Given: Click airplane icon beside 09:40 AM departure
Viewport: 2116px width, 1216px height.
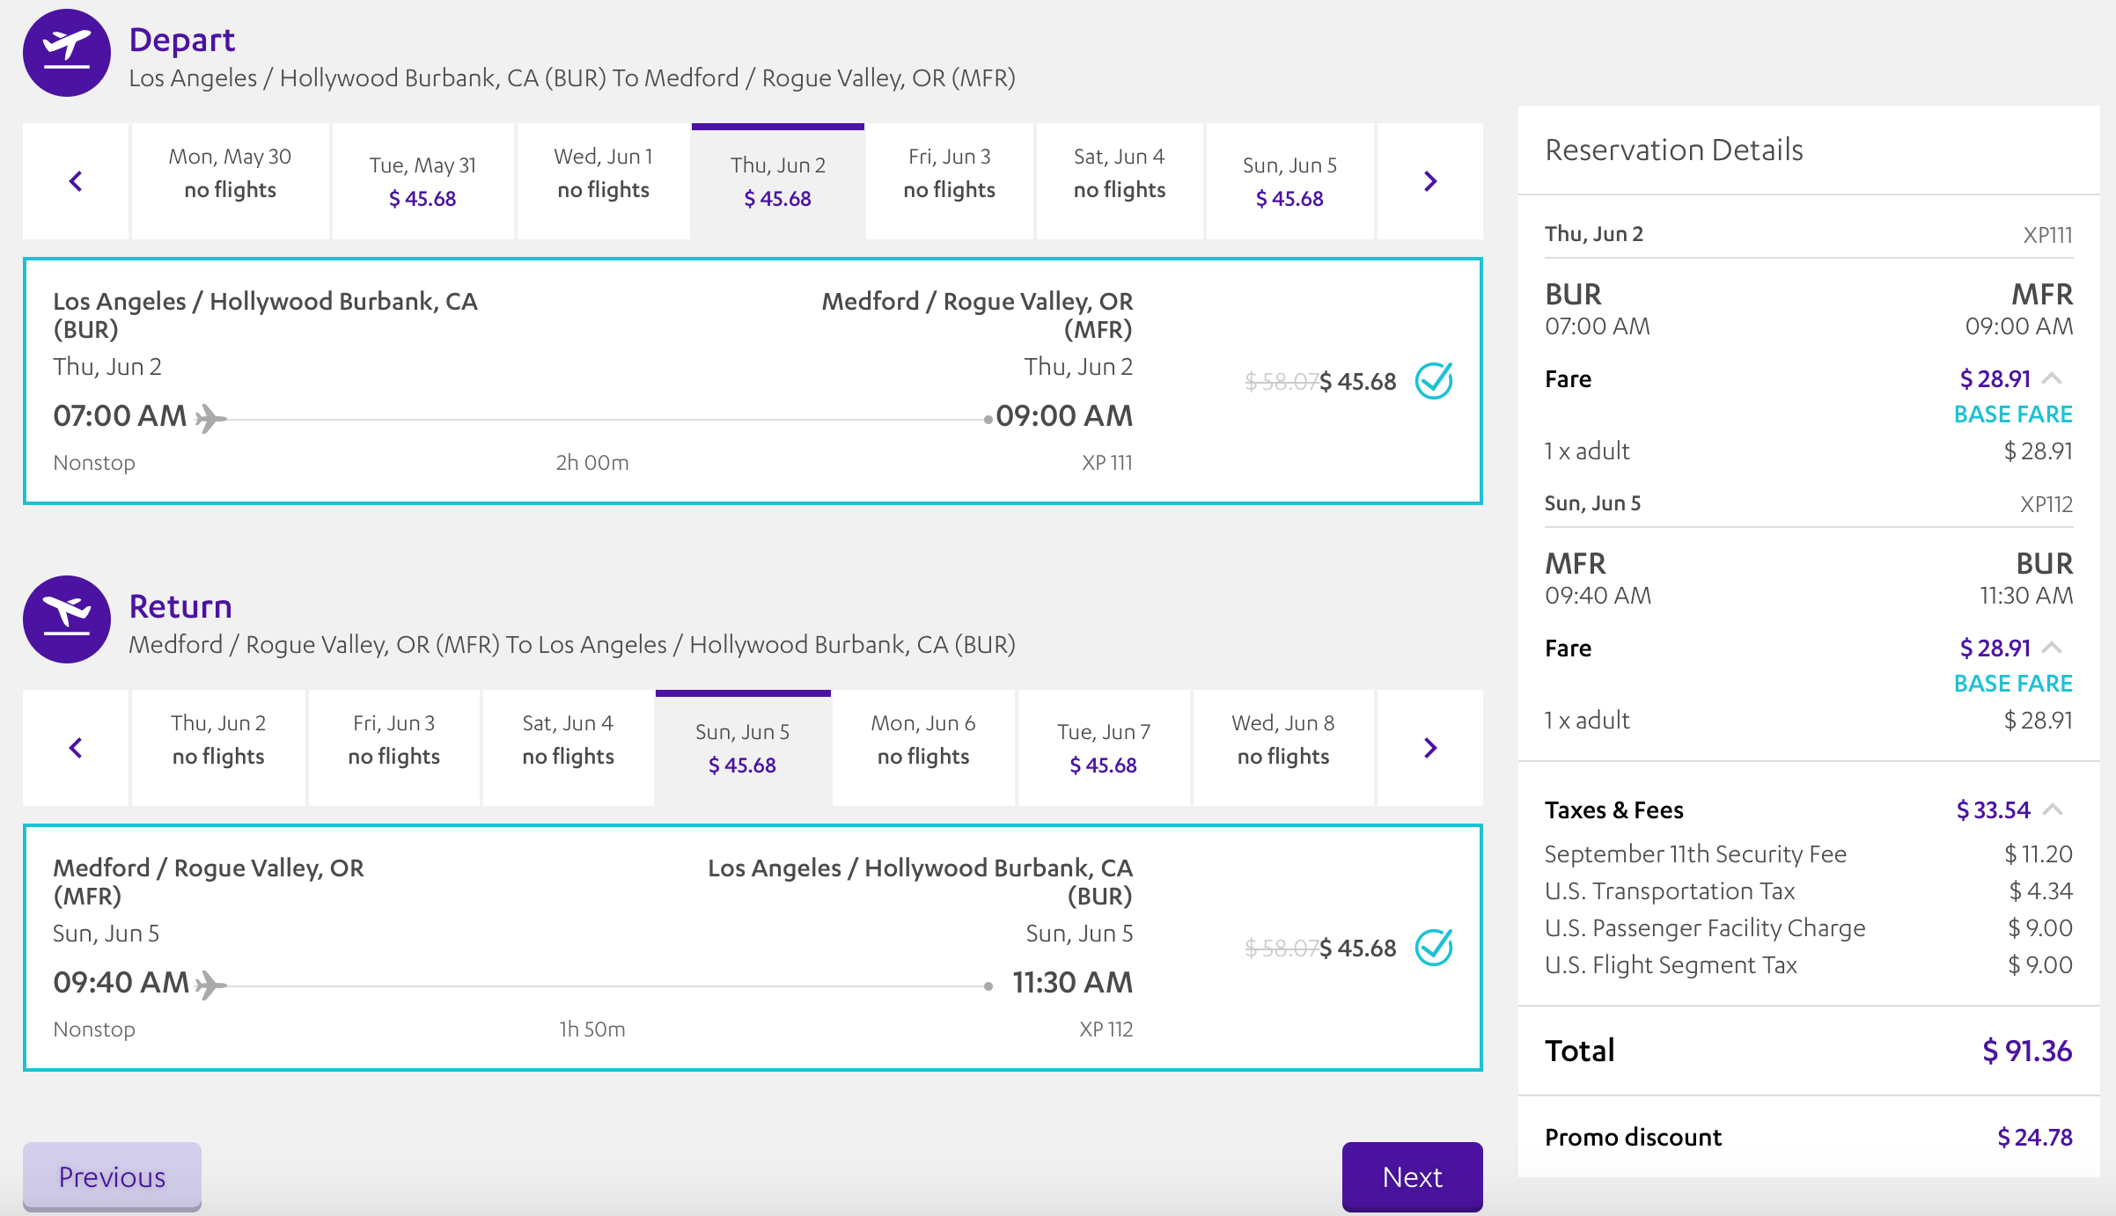Looking at the screenshot, I should point(210,985).
